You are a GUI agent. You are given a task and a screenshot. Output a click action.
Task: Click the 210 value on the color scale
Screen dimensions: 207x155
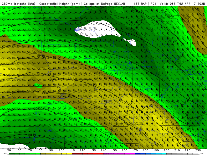177,150
